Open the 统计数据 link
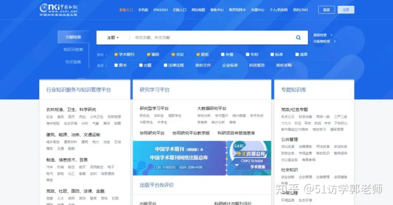The image size is (393, 205). 239,116
